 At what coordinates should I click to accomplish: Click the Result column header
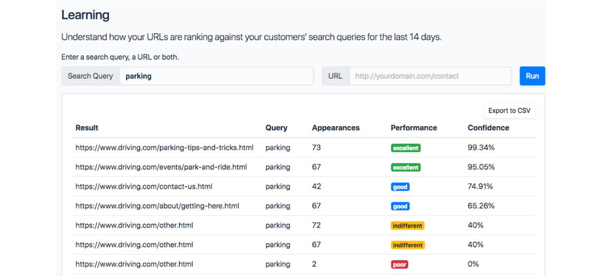coord(87,128)
